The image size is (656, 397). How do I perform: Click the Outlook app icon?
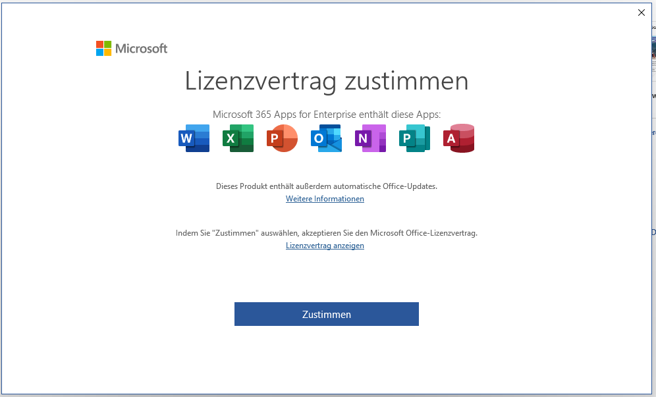[327, 138]
